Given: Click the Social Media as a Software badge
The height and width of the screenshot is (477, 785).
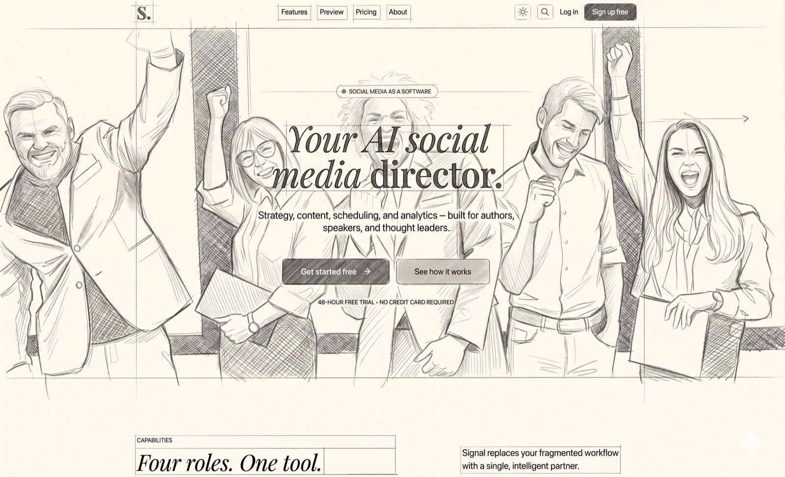Looking at the screenshot, I should (x=387, y=91).
